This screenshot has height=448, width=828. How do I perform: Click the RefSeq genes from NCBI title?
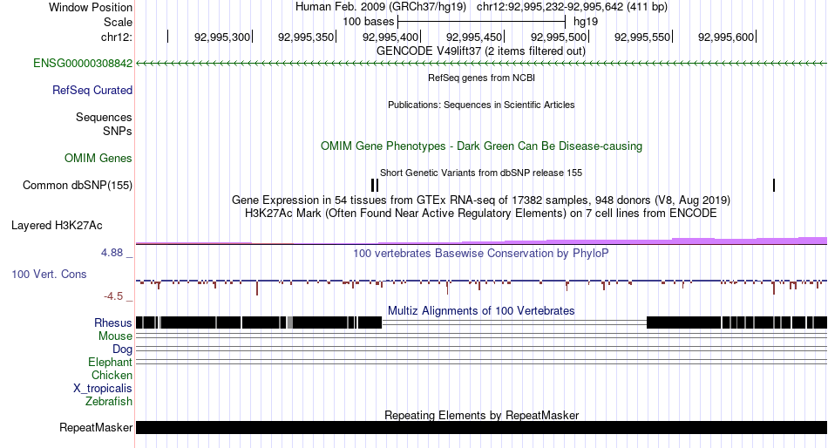pos(481,78)
